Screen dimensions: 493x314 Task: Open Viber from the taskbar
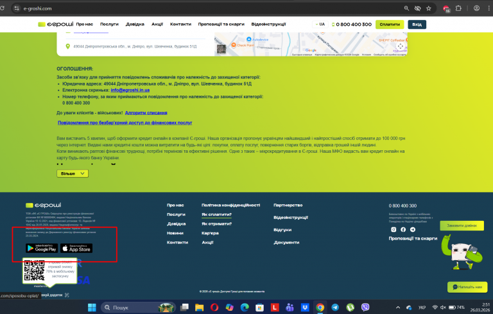[365, 308]
